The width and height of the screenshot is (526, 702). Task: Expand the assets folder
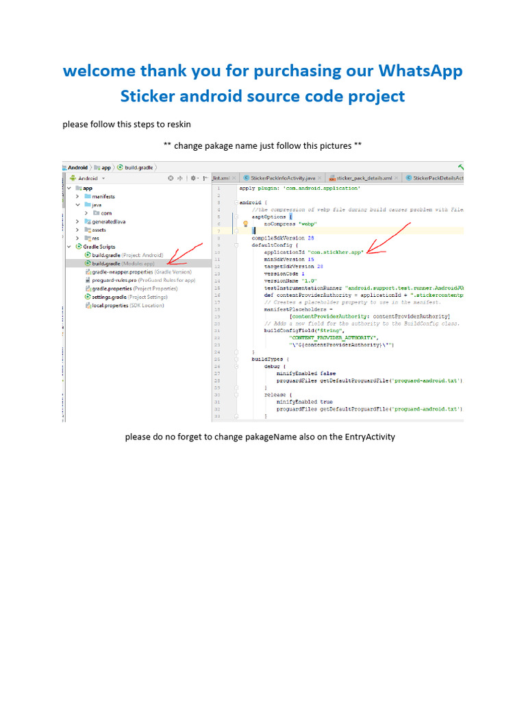click(x=77, y=230)
